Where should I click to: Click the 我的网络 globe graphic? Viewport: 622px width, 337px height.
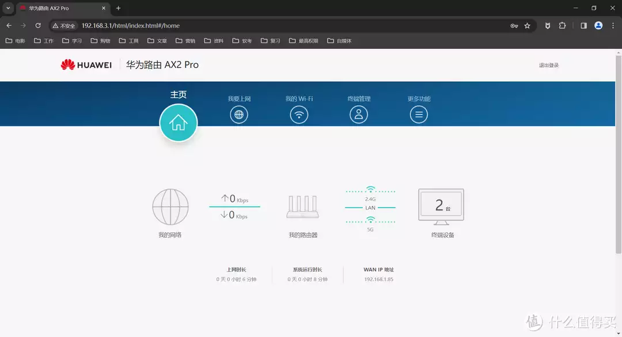(170, 207)
